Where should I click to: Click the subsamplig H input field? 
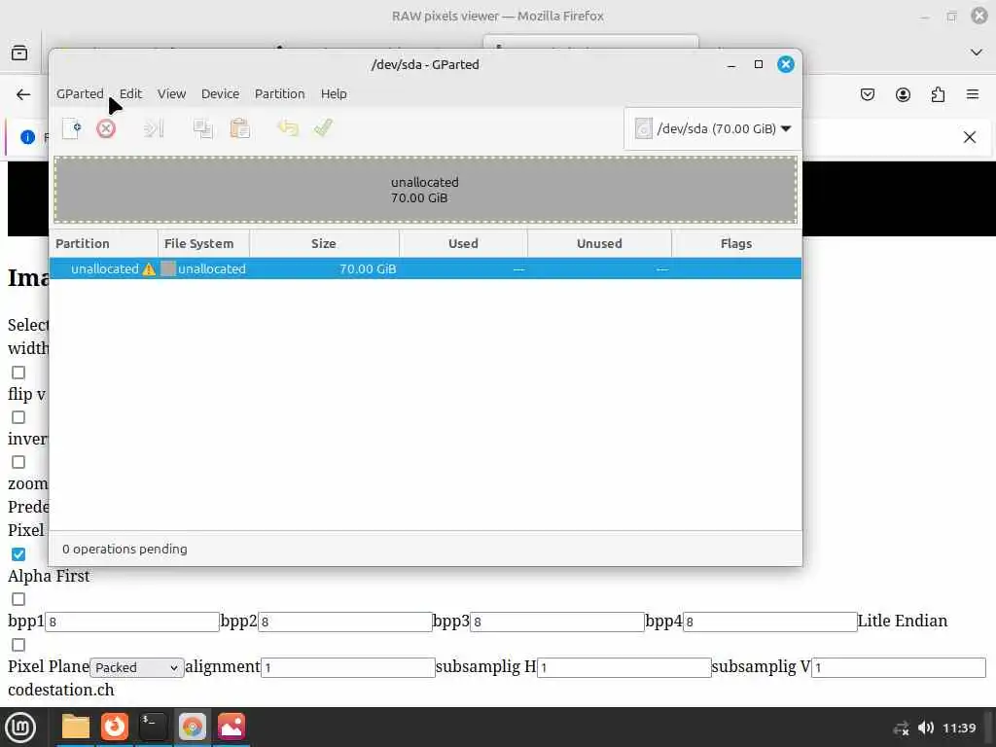(623, 667)
